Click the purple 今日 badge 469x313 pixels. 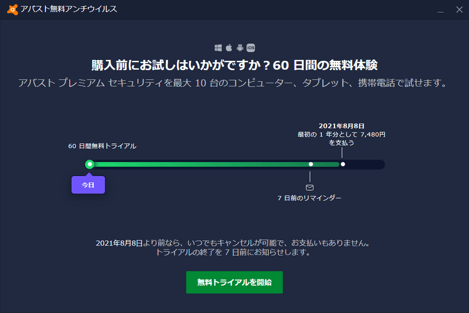pyautogui.click(x=88, y=185)
